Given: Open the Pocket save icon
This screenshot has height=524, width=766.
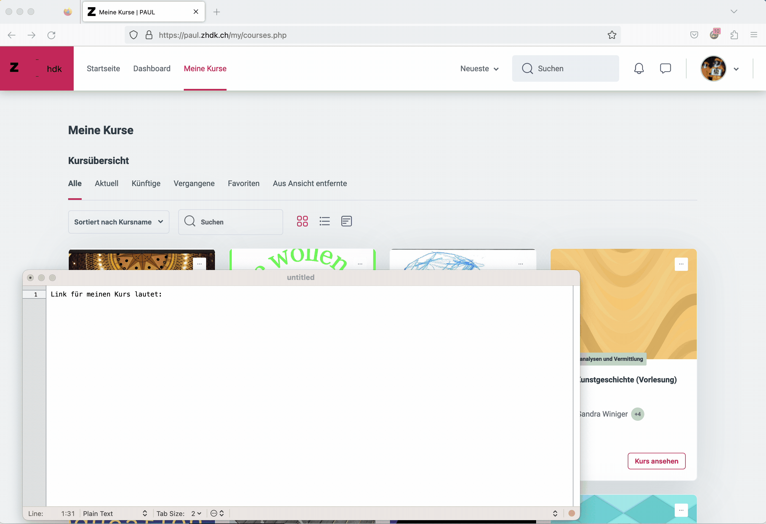Looking at the screenshot, I should pyautogui.click(x=694, y=35).
